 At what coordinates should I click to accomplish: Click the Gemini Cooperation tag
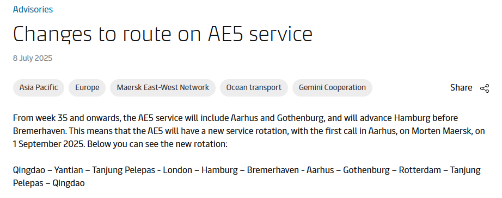coord(332,88)
